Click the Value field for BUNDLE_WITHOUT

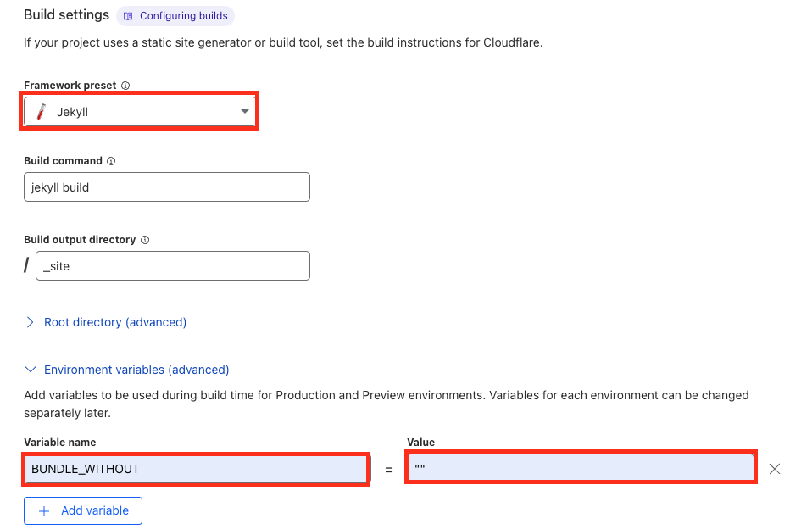pyautogui.click(x=581, y=468)
